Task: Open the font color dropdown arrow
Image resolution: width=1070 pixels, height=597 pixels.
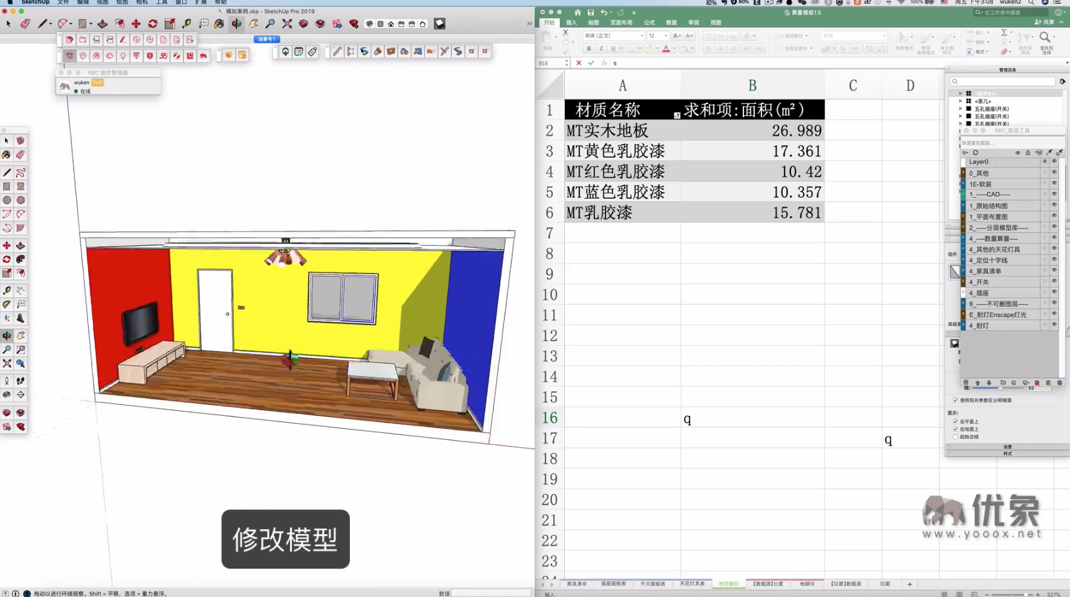Action: (673, 49)
